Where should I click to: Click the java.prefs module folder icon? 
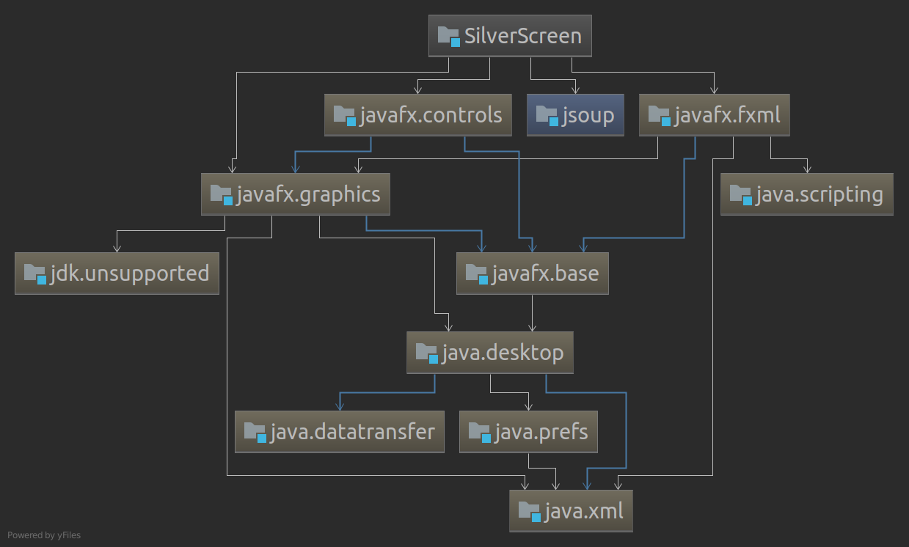pos(480,432)
